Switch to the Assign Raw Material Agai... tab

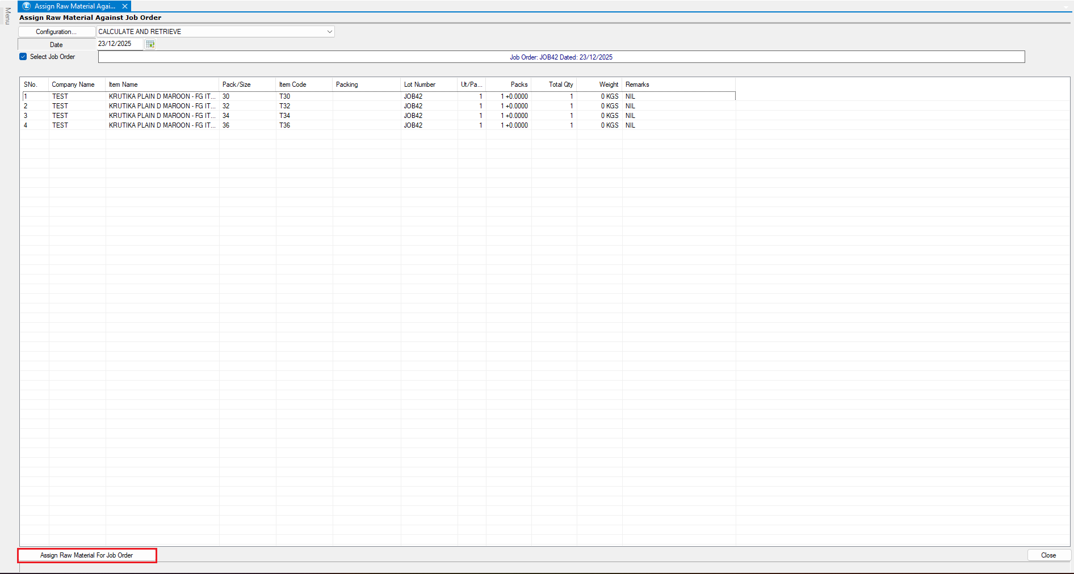(74, 6)
